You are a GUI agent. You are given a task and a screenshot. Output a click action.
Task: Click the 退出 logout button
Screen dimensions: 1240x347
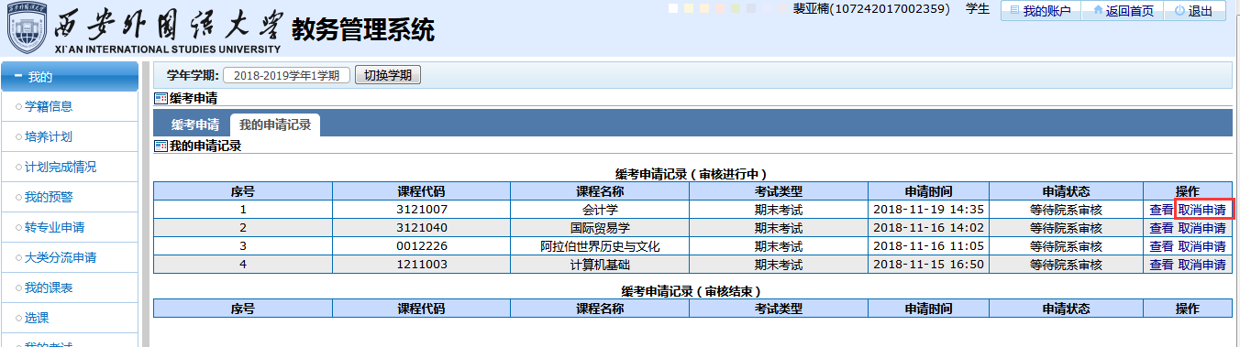(x=1194, y=11)
